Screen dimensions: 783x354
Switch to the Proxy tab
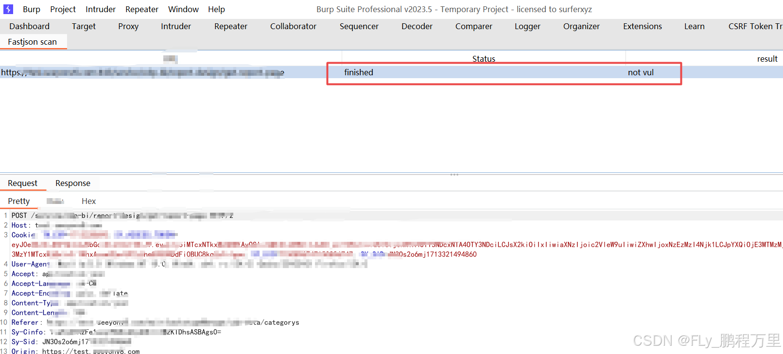tap(128, 26)
